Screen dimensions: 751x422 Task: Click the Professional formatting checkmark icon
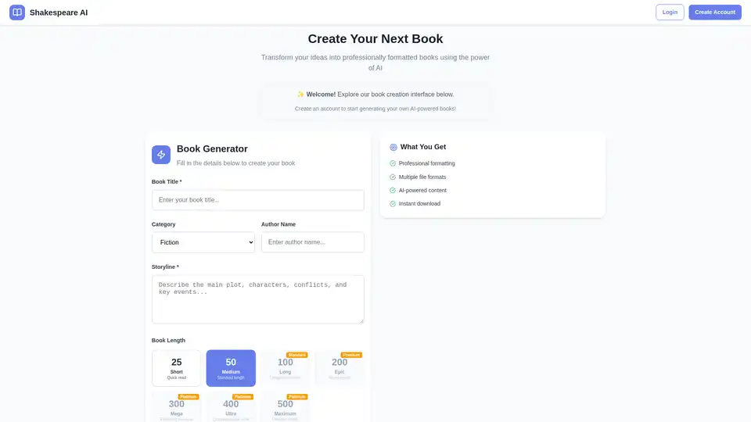393,163
